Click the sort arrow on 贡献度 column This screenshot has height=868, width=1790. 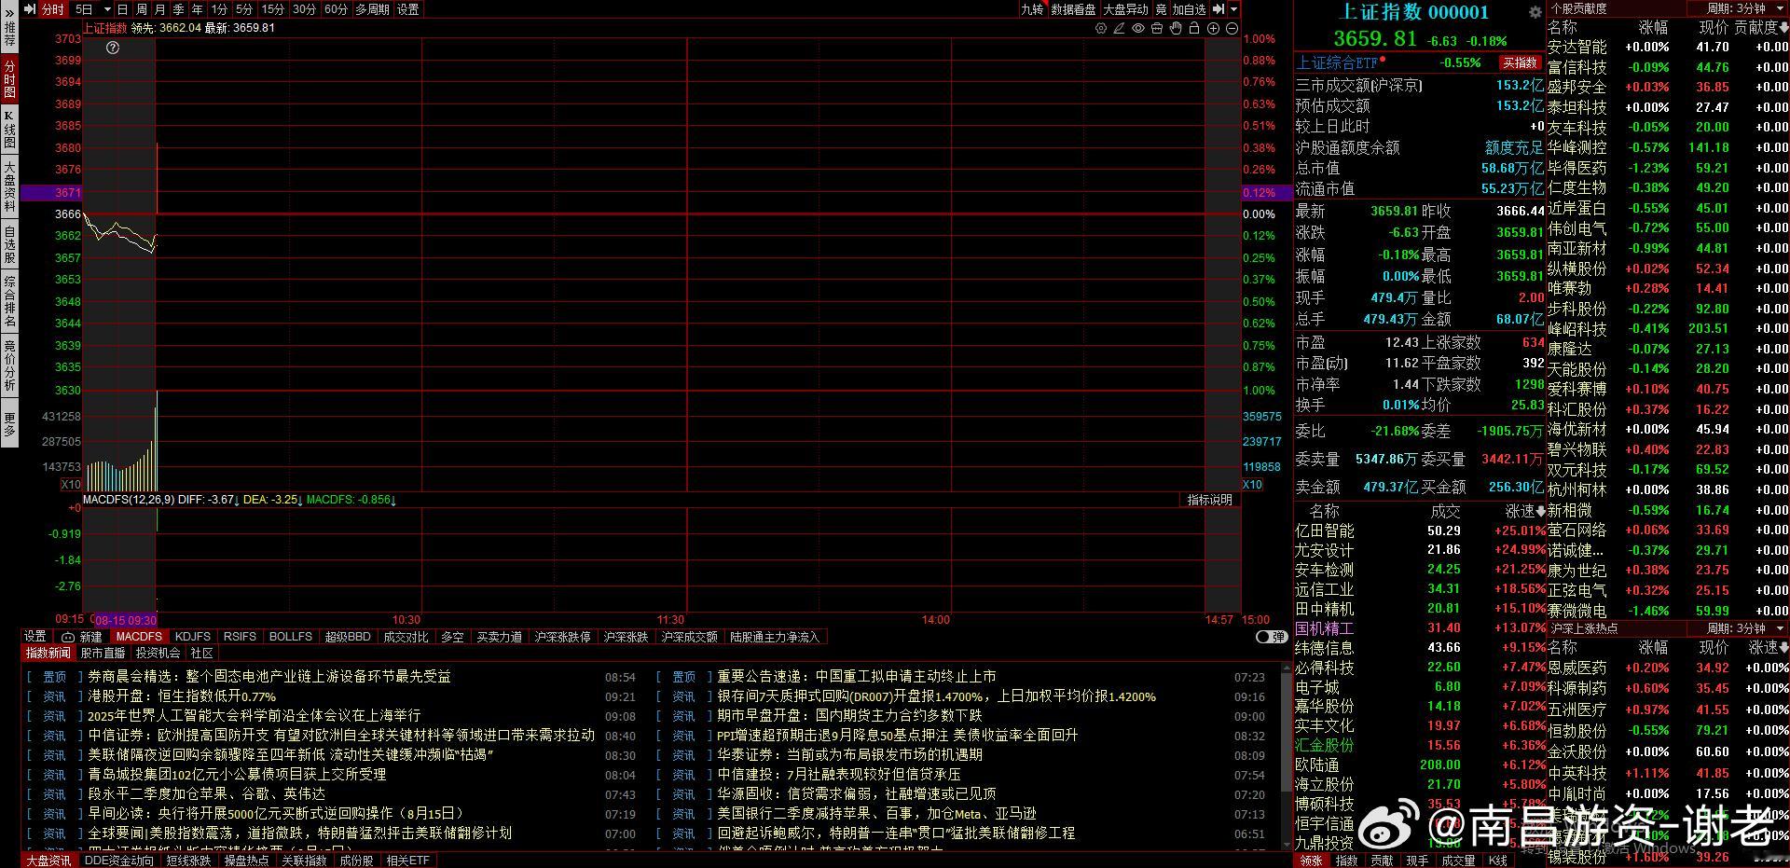tap(1783, 28)
